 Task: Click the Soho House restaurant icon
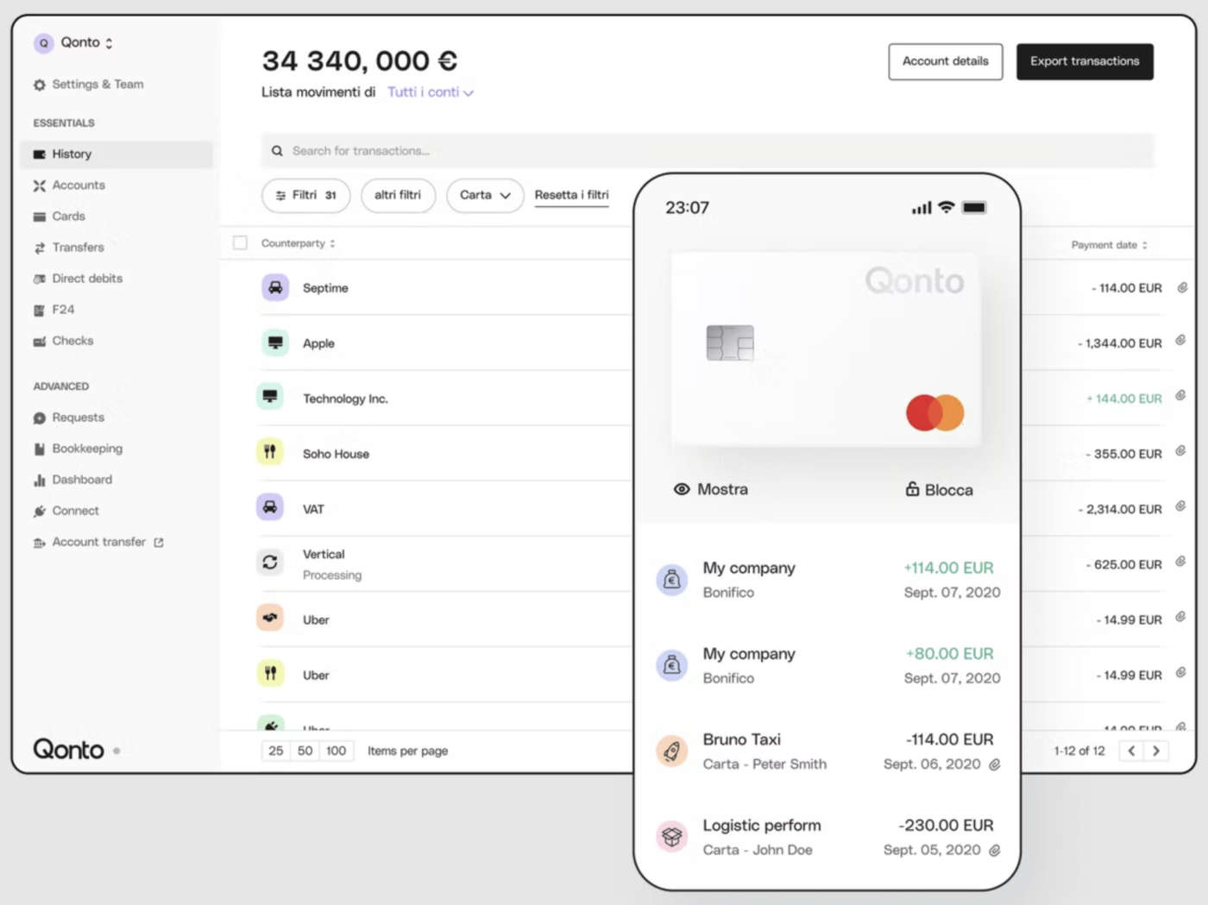[x=270, y=451]
